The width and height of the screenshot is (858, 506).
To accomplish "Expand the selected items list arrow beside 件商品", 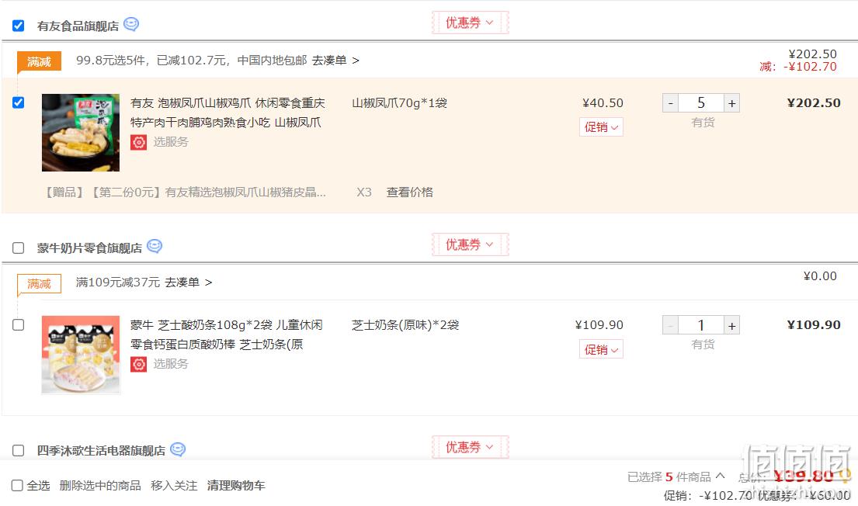I will pyautogui.click(x=720, y=476).
